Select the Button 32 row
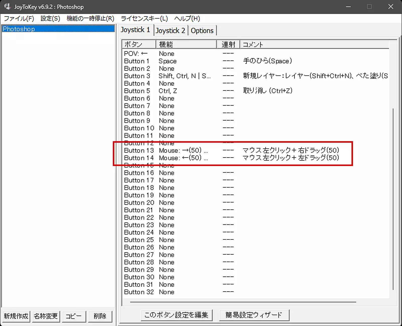This screenshot has height=326, width=402. [x=256, y=292]
